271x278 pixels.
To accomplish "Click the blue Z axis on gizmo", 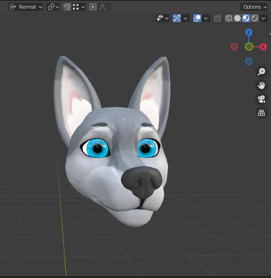I will tap(249, 32).
